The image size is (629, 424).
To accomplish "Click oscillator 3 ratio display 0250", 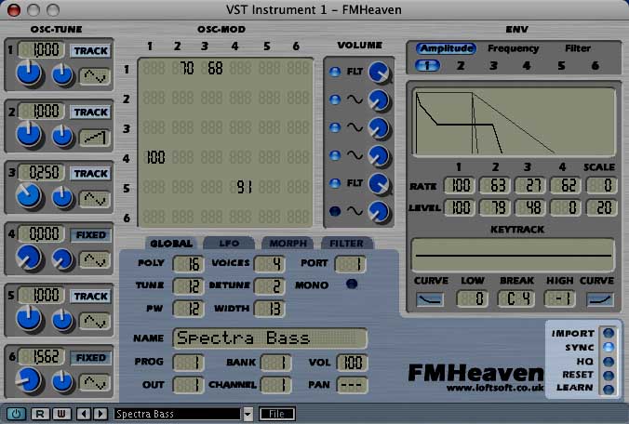I will point(41,173).
